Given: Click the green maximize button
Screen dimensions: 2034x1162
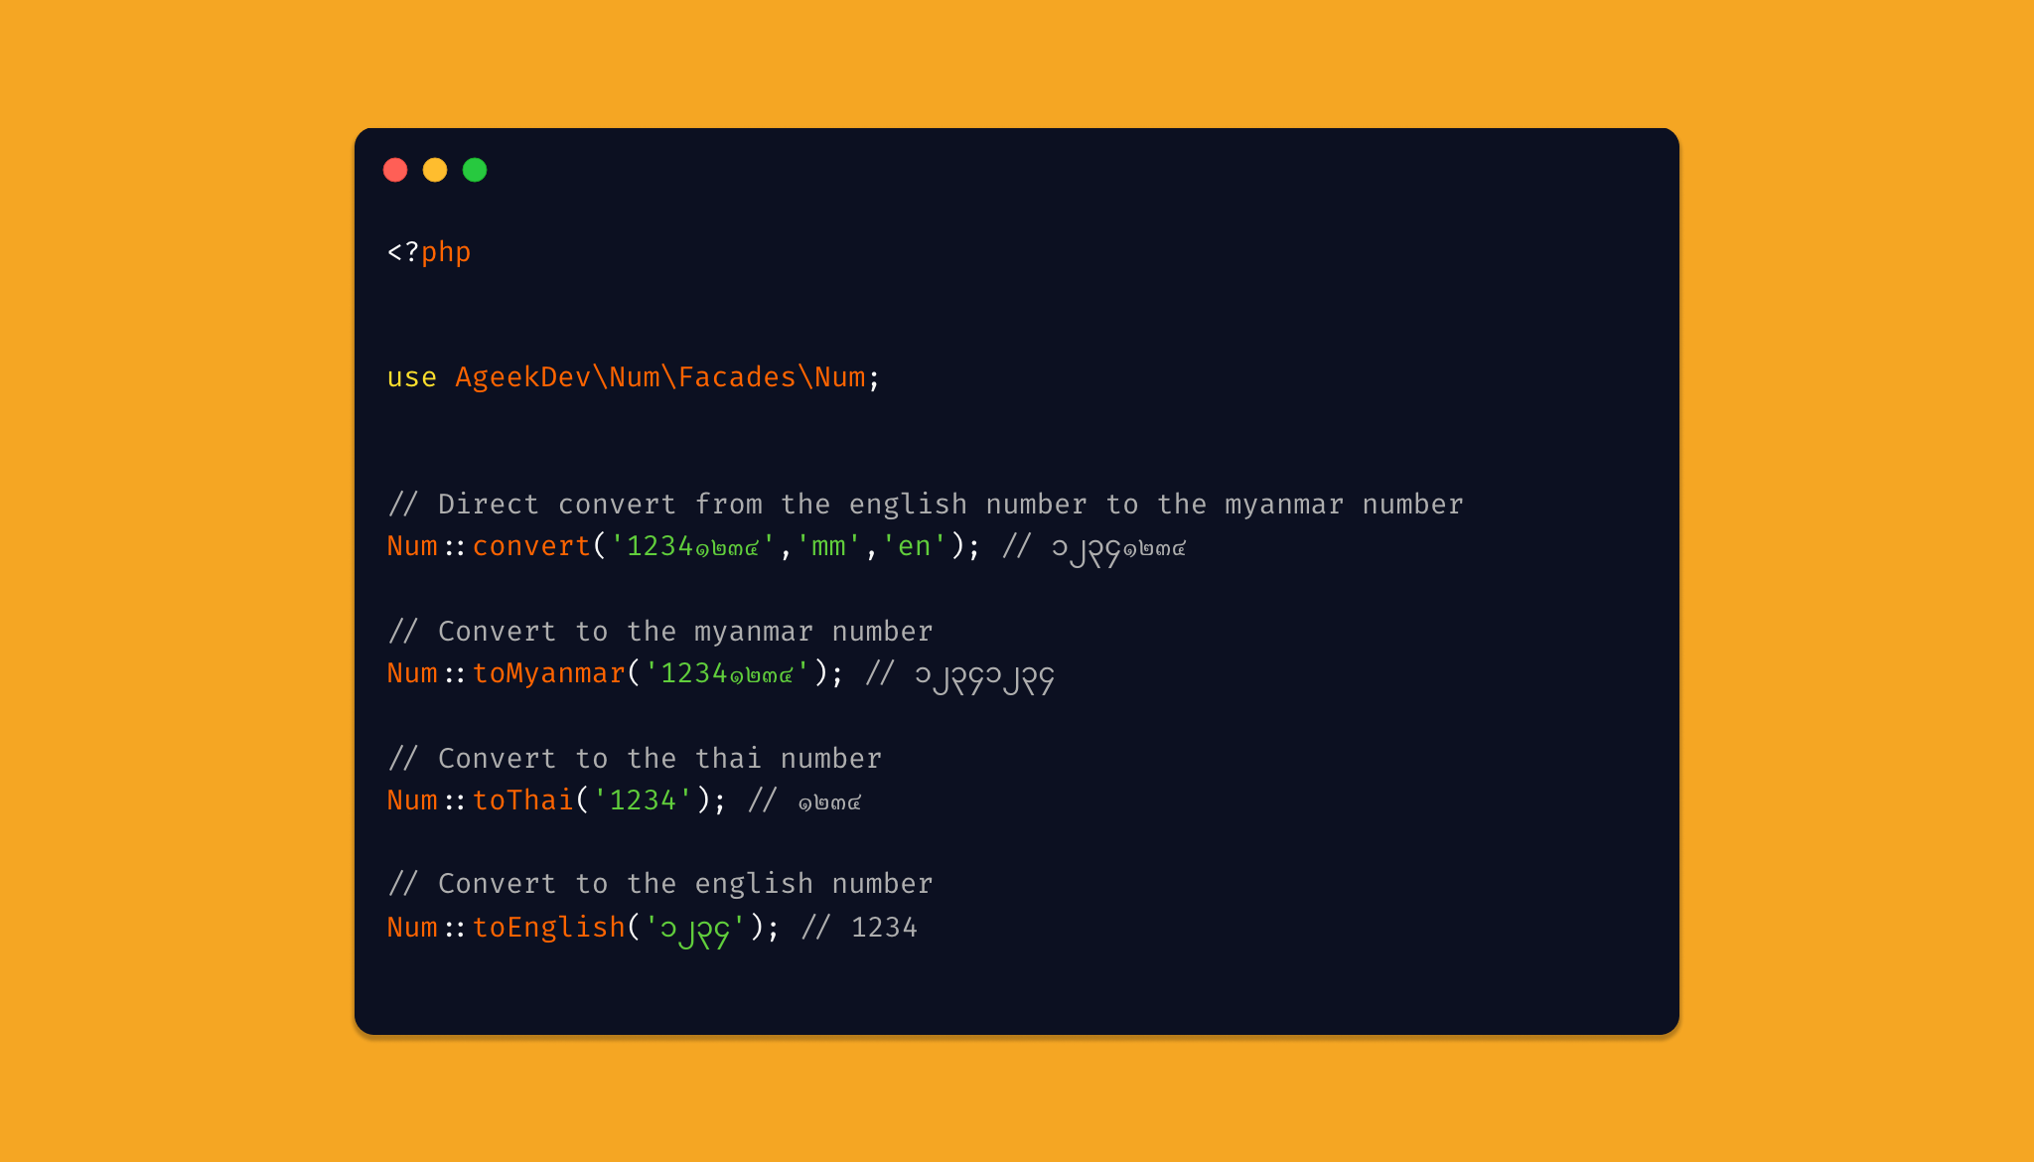Looking at the screenshot, I should click(x=474, y=169).
